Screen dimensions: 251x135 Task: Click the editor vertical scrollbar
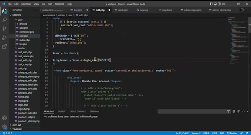click(x=250, y=25)
